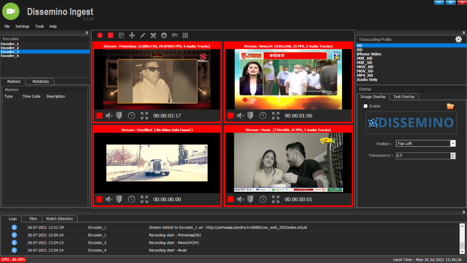Screen dimensions: 467x263
Task: Expand the Music stream to fullscreen
Action: point(275,199)
